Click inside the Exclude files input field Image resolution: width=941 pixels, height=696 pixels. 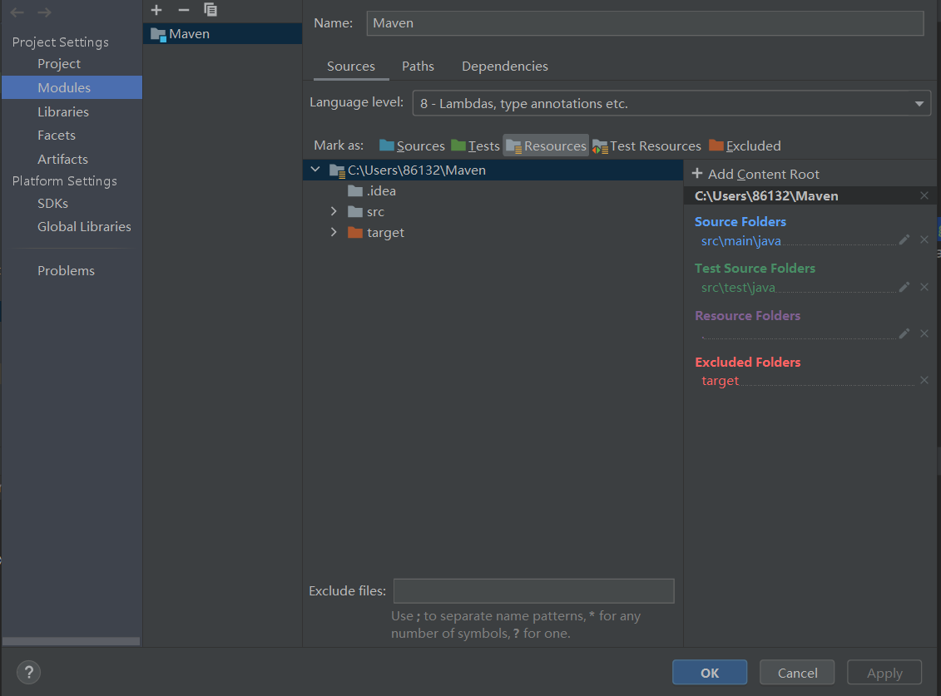pos(533,590)
